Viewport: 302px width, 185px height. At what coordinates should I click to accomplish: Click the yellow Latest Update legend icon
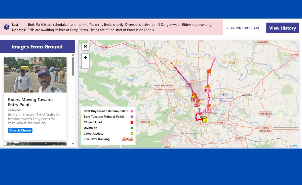point(132,134)
